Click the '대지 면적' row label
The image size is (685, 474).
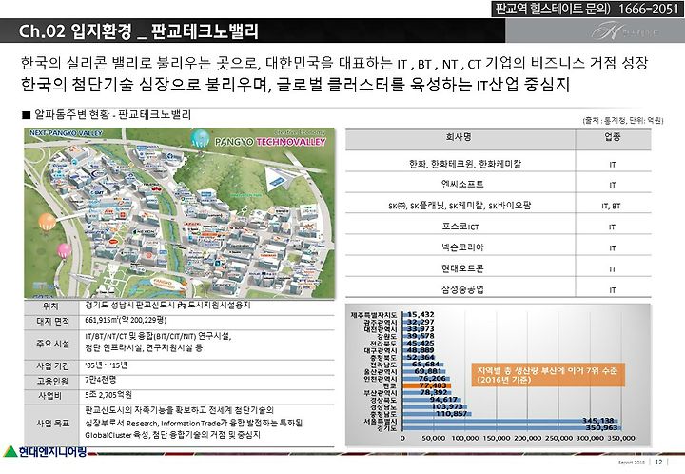[52, 322]
